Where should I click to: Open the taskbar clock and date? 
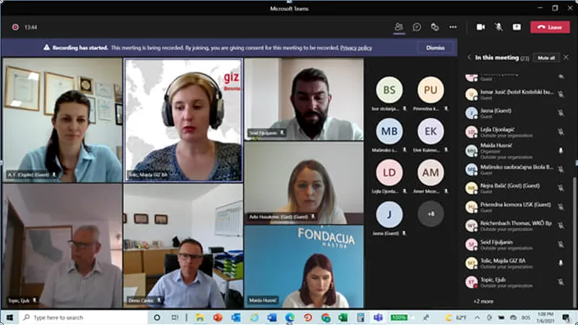pos(545,317)
